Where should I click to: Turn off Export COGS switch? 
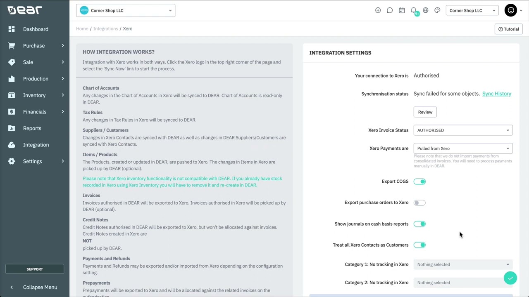tap(419, 181)
